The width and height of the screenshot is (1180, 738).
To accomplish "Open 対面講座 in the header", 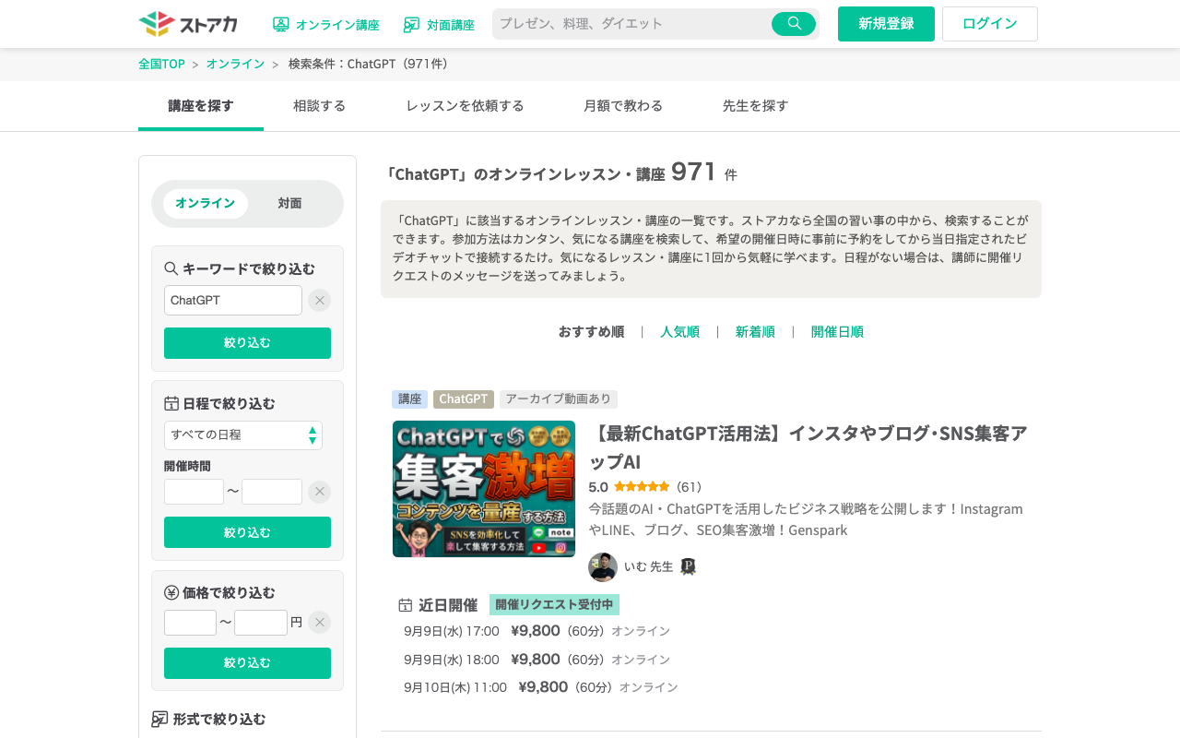I will 439,25.
